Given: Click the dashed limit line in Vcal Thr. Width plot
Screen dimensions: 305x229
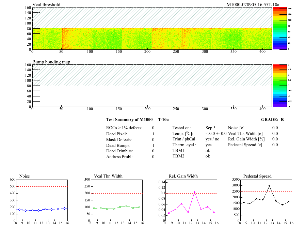Looking at the screenshot, I should pos(116,193).
